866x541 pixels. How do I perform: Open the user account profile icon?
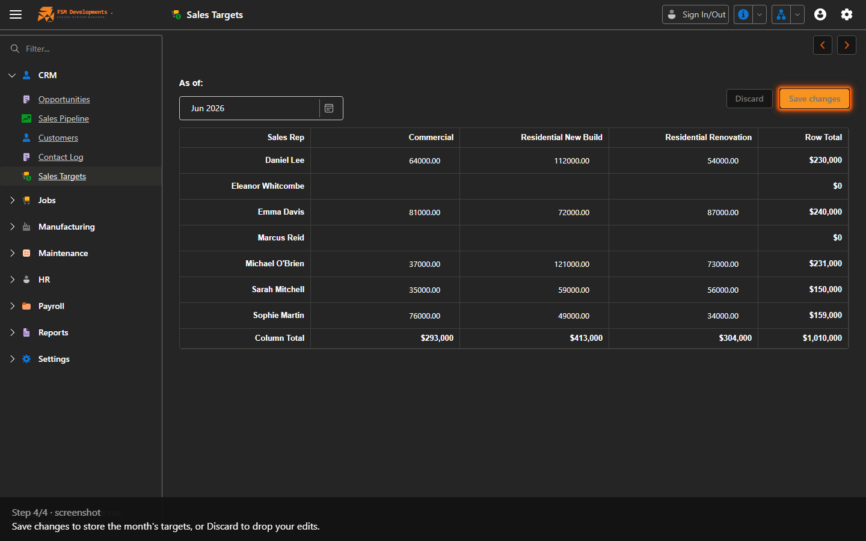tap(820, 14)
